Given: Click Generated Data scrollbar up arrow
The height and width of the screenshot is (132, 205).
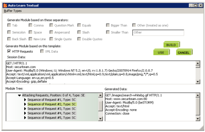Looking at the screenshot, I should (198, 95).
